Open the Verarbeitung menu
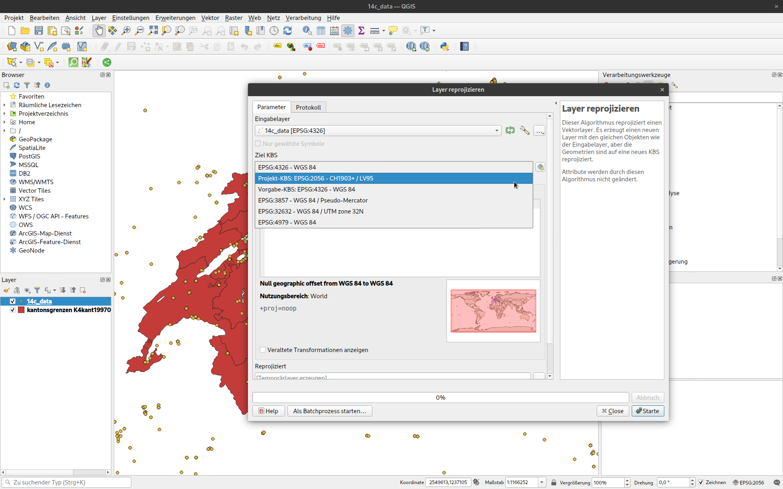Viewport: 783px width, 489px height. [x=303, y=18]
